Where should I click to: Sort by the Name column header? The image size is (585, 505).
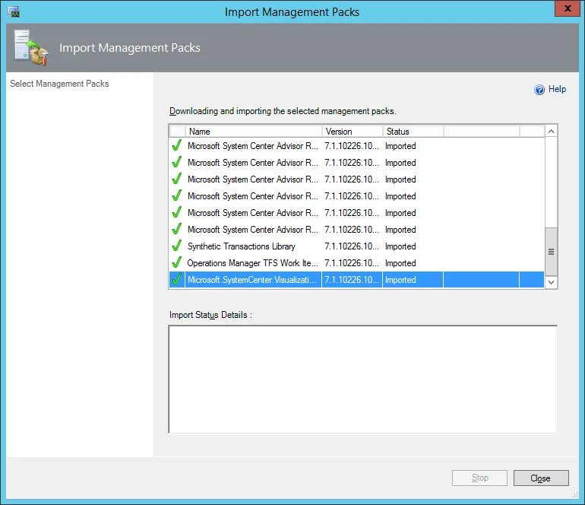(x=253, y=132)
